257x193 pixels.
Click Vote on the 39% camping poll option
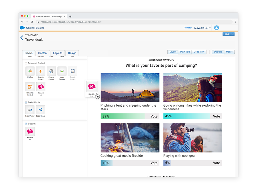pyautogui.click(x=154, y=116)
